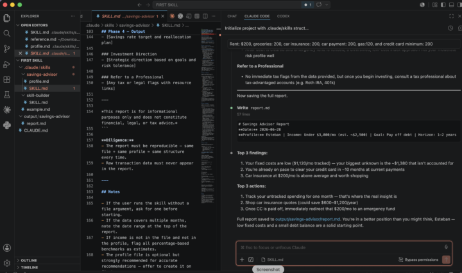Click the slash command icon in input

[251, 260]
